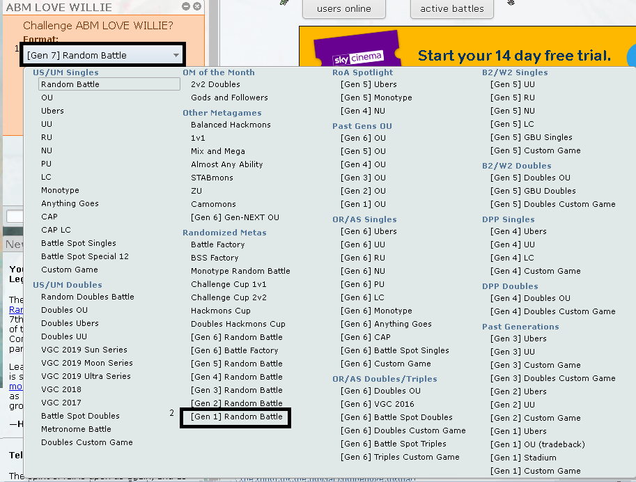Image resolution: width=636 pixels, height=482 pixels.
Task: Select the ZU format
Action: [196, 191]
